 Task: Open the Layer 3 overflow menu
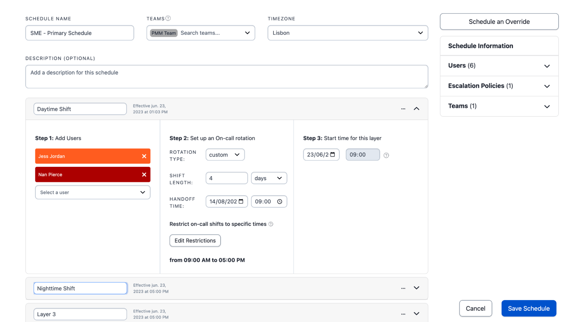click(403, 313)
